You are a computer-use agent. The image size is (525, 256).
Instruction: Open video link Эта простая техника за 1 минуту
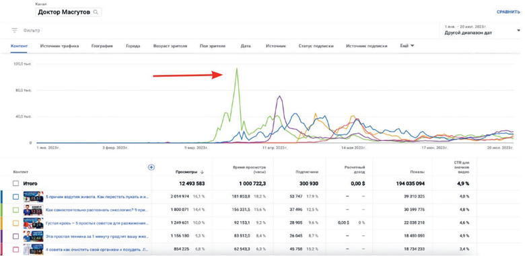(97, 237)
